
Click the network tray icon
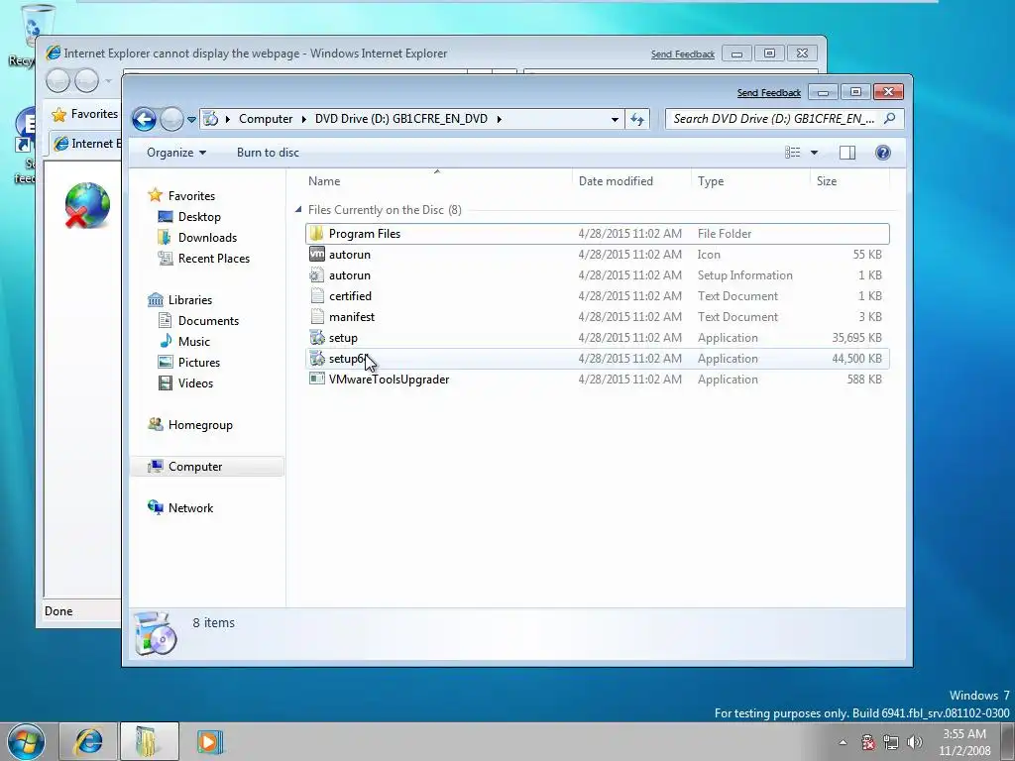[891, 742]
